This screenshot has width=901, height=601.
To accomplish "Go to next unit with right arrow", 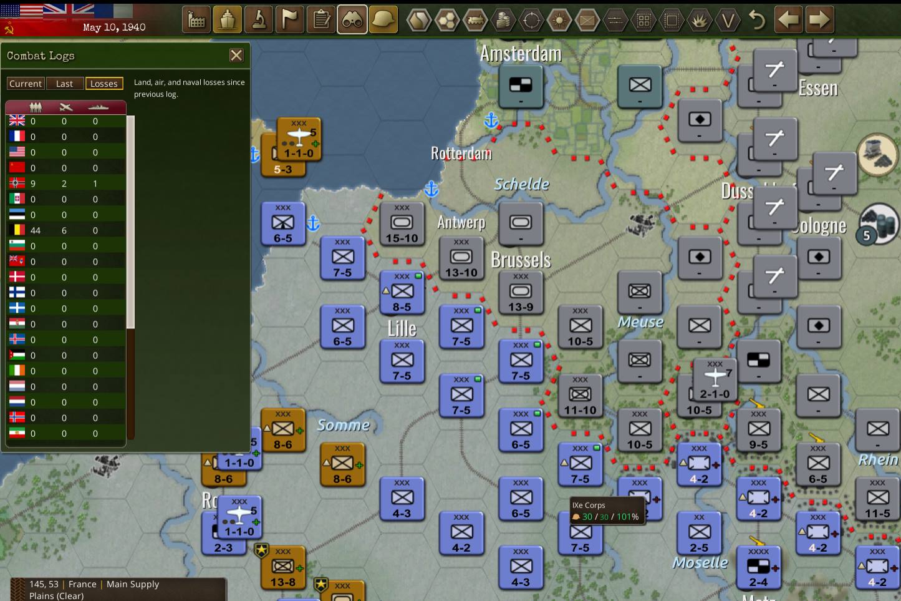I will 819,20.
